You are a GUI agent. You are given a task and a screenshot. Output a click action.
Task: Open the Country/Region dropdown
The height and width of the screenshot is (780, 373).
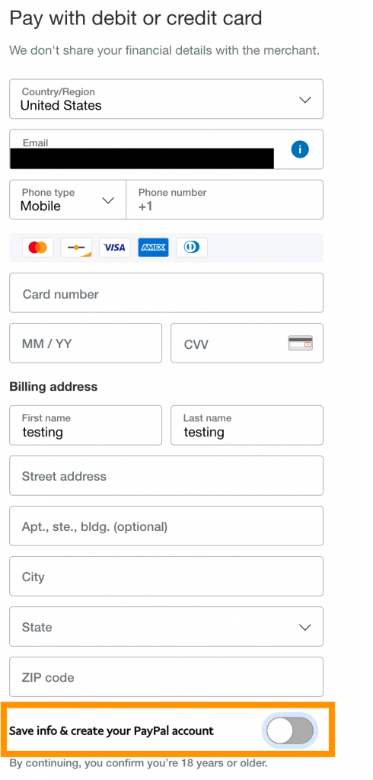pos(166,99)
